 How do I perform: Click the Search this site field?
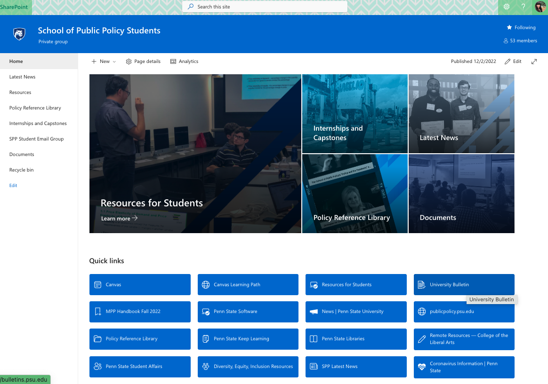click(x=265, y=7)
